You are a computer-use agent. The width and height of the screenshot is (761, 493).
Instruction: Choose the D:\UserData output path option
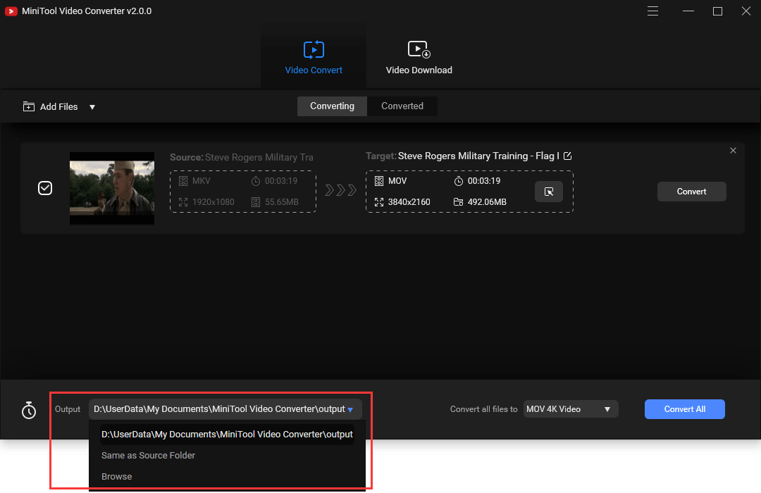click(227, 435)
